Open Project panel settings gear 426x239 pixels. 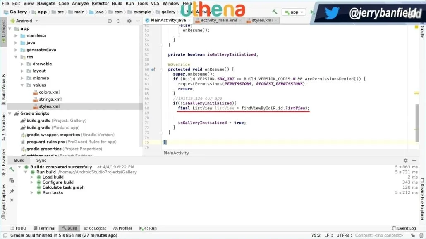click(129, 21)
